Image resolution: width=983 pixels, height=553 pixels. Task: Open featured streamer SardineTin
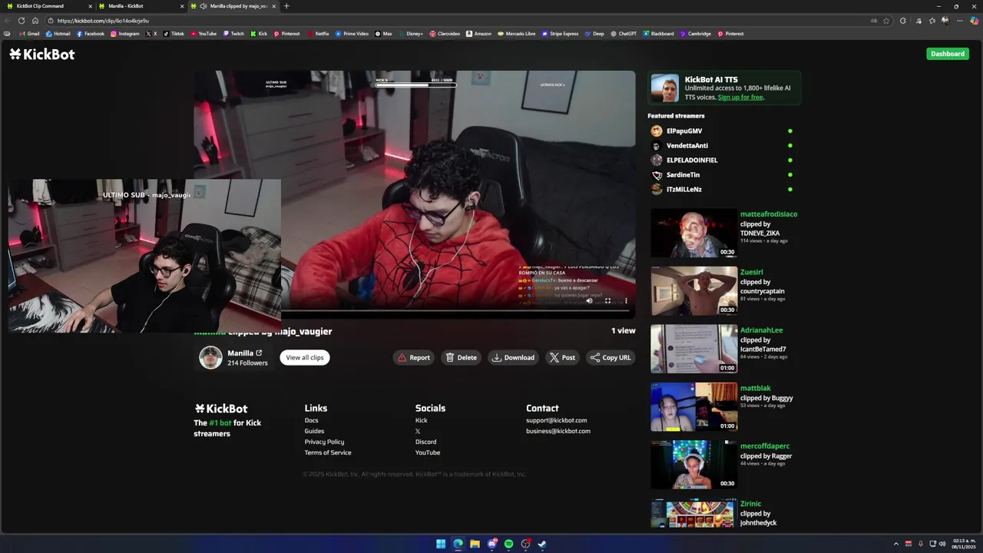(x=682, y=175)
